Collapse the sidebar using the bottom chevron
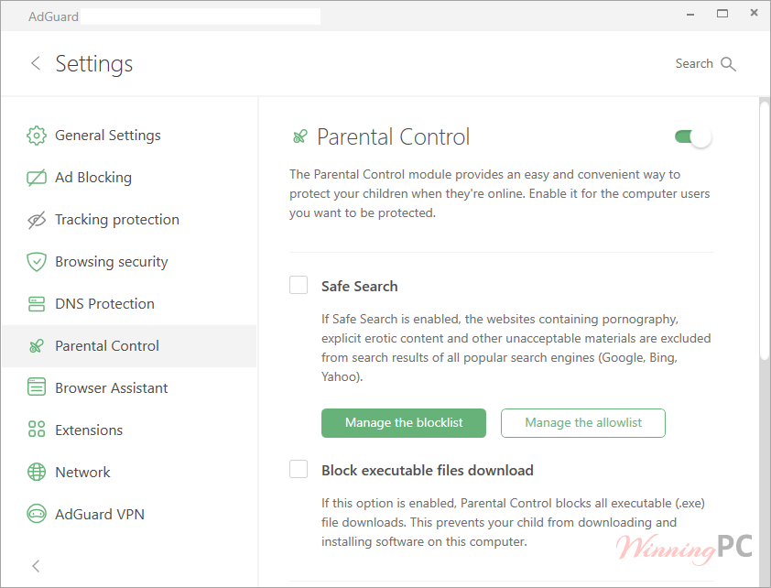 coord(35,566)
